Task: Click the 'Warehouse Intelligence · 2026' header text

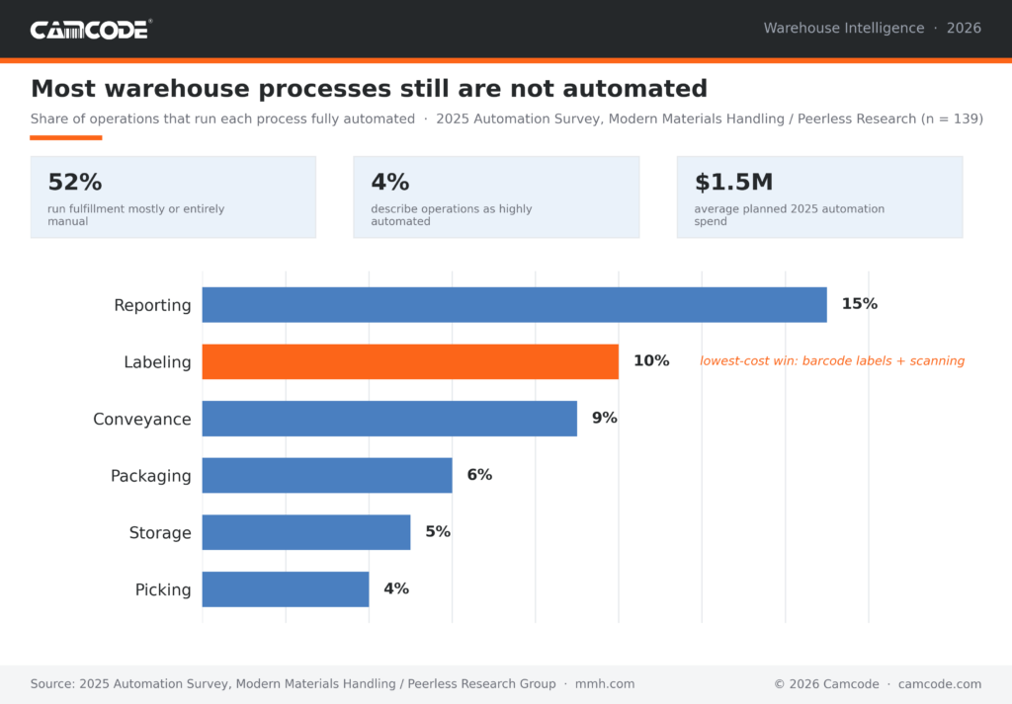Action: 872,29
